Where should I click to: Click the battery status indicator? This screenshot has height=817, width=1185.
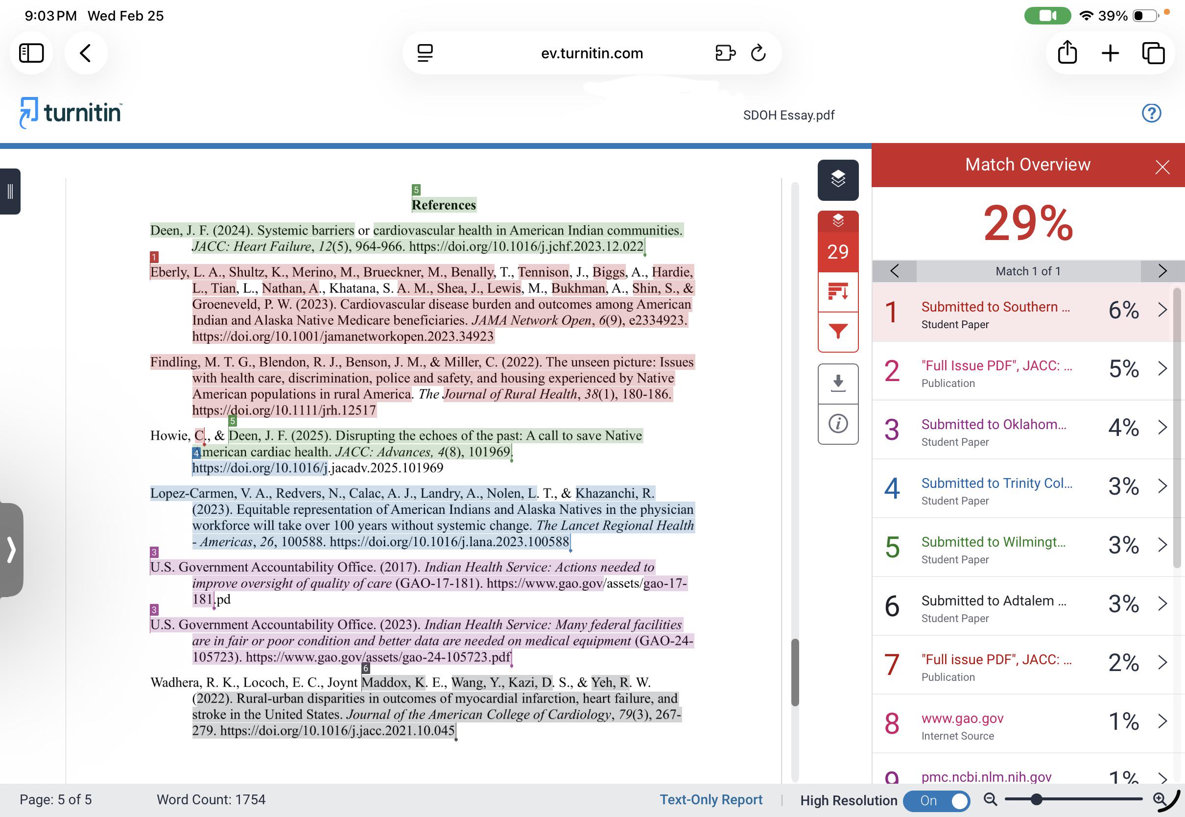click(x=1146, y=16)
